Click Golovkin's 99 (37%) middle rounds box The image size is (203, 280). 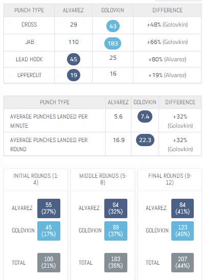tap(116, 231)
